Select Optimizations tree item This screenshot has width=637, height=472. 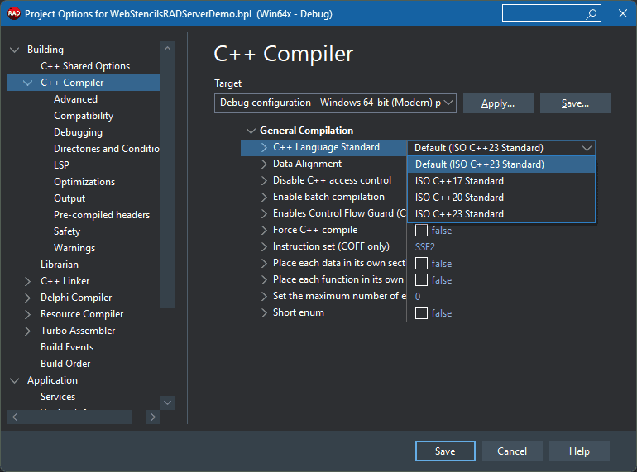click(84, 182)
